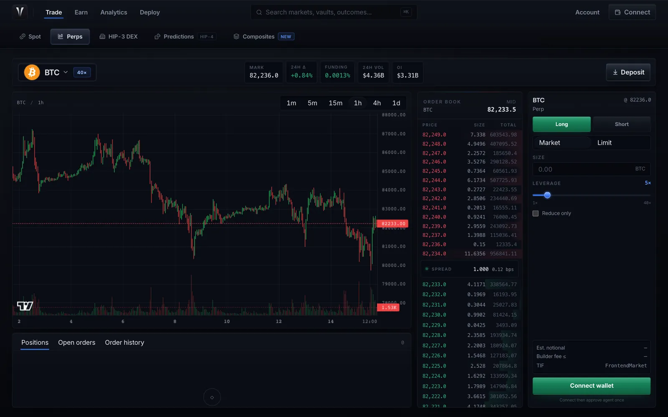Click the 40x leverage badge
668x417 pixels.
[82, 73]
